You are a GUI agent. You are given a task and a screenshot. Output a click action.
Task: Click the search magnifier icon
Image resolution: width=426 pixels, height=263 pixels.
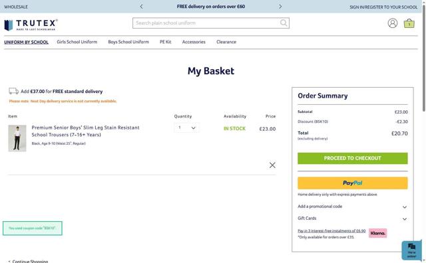pos(284,23)
